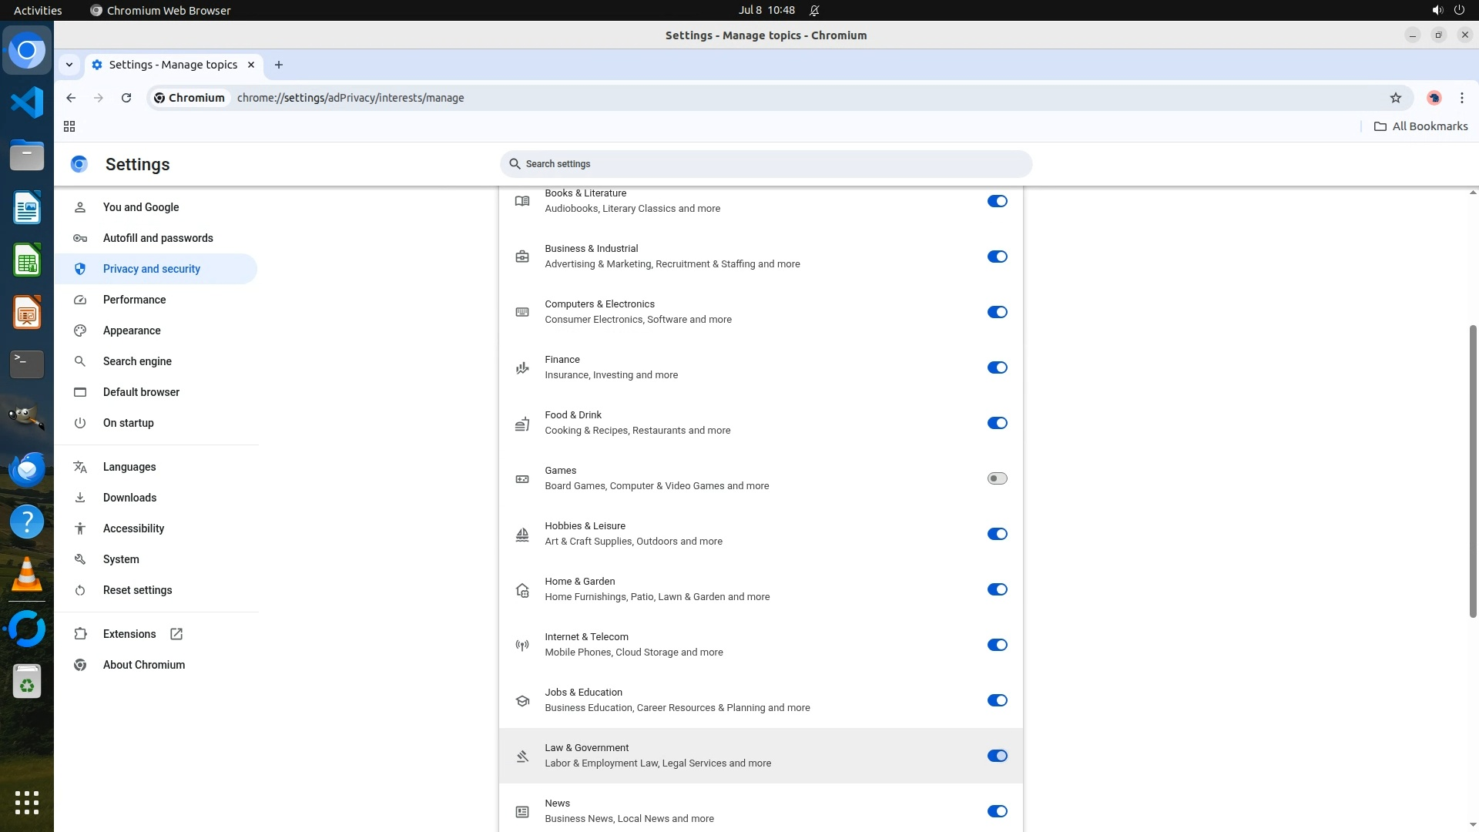
Task: Bookmark this page with the star icon
Action: point(1395,98)
